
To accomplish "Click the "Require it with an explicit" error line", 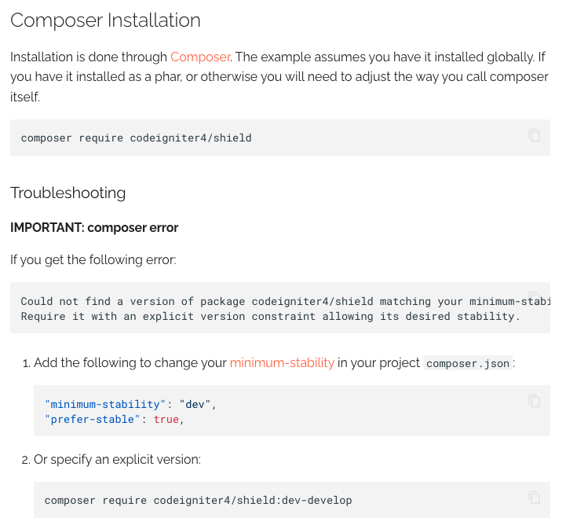I will pyautogui.click(x=270, y=316).
